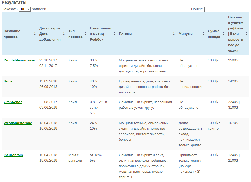Screen dimensions: 251x182
Task: Click the 48% accrual value
Action: 93,81
